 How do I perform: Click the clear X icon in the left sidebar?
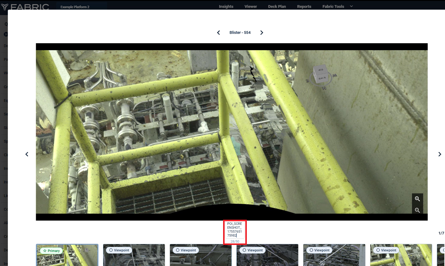6,34
